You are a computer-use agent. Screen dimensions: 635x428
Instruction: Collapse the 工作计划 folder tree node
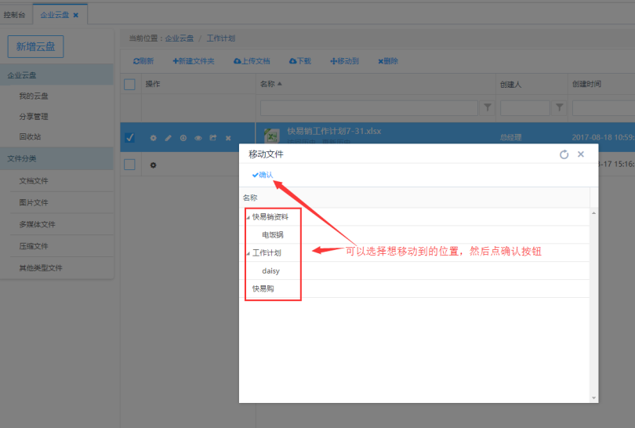pos(248,253)
